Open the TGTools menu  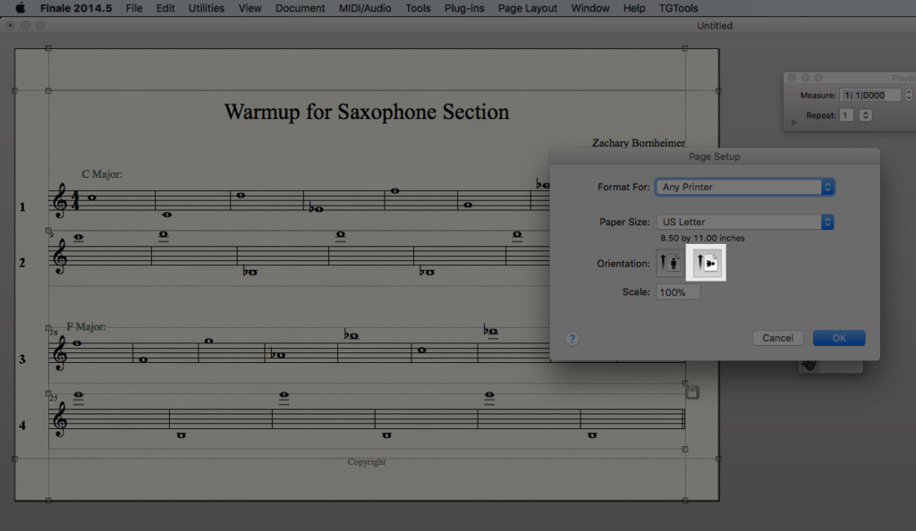pos(679,8)
